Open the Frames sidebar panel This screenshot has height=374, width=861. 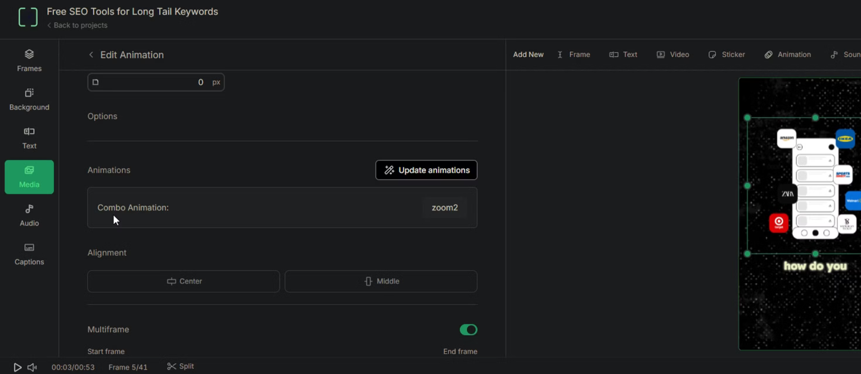tap(29, 61)
